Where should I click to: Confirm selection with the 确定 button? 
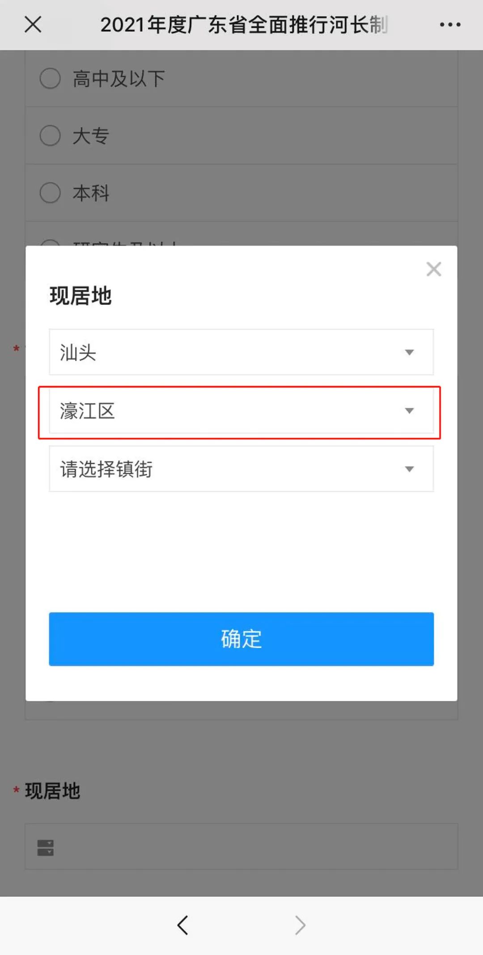pyautogui.click(x=241, y=639)
